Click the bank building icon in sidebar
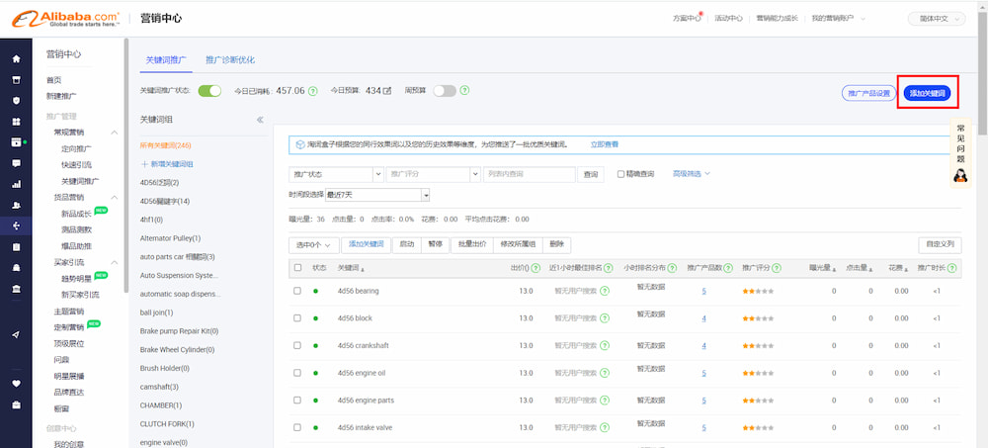This screenshot has height=448, width=988. (x=17, y=289)
